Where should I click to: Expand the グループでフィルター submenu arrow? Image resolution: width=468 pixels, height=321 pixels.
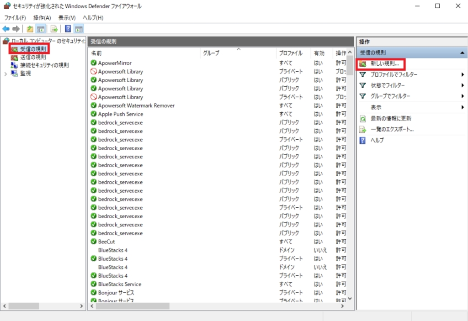coord(463,96)
